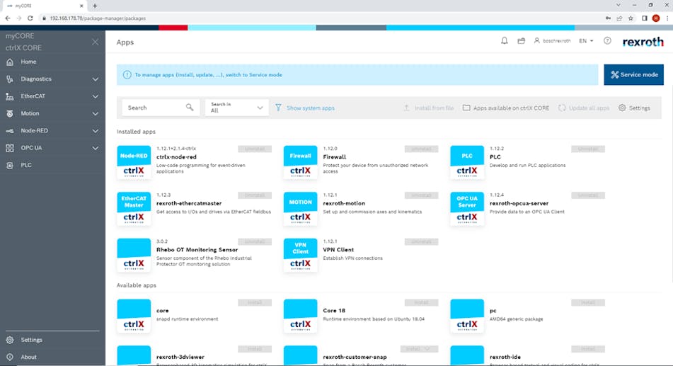Screen dimensions: 673x366
Task: Click Install for pc package
Action: [588, 303]
